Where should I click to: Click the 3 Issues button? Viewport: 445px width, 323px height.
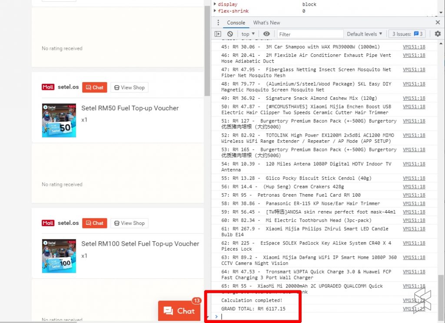[407, 34]
